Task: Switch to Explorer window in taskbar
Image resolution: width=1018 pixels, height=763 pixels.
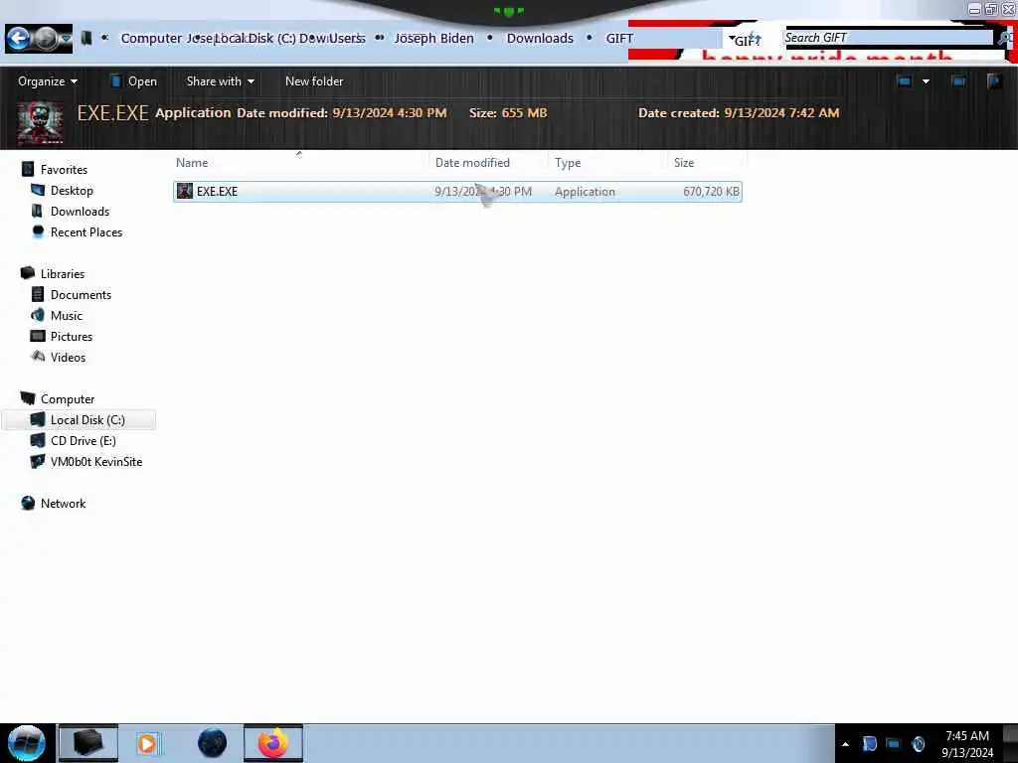Action: (88, 743)
